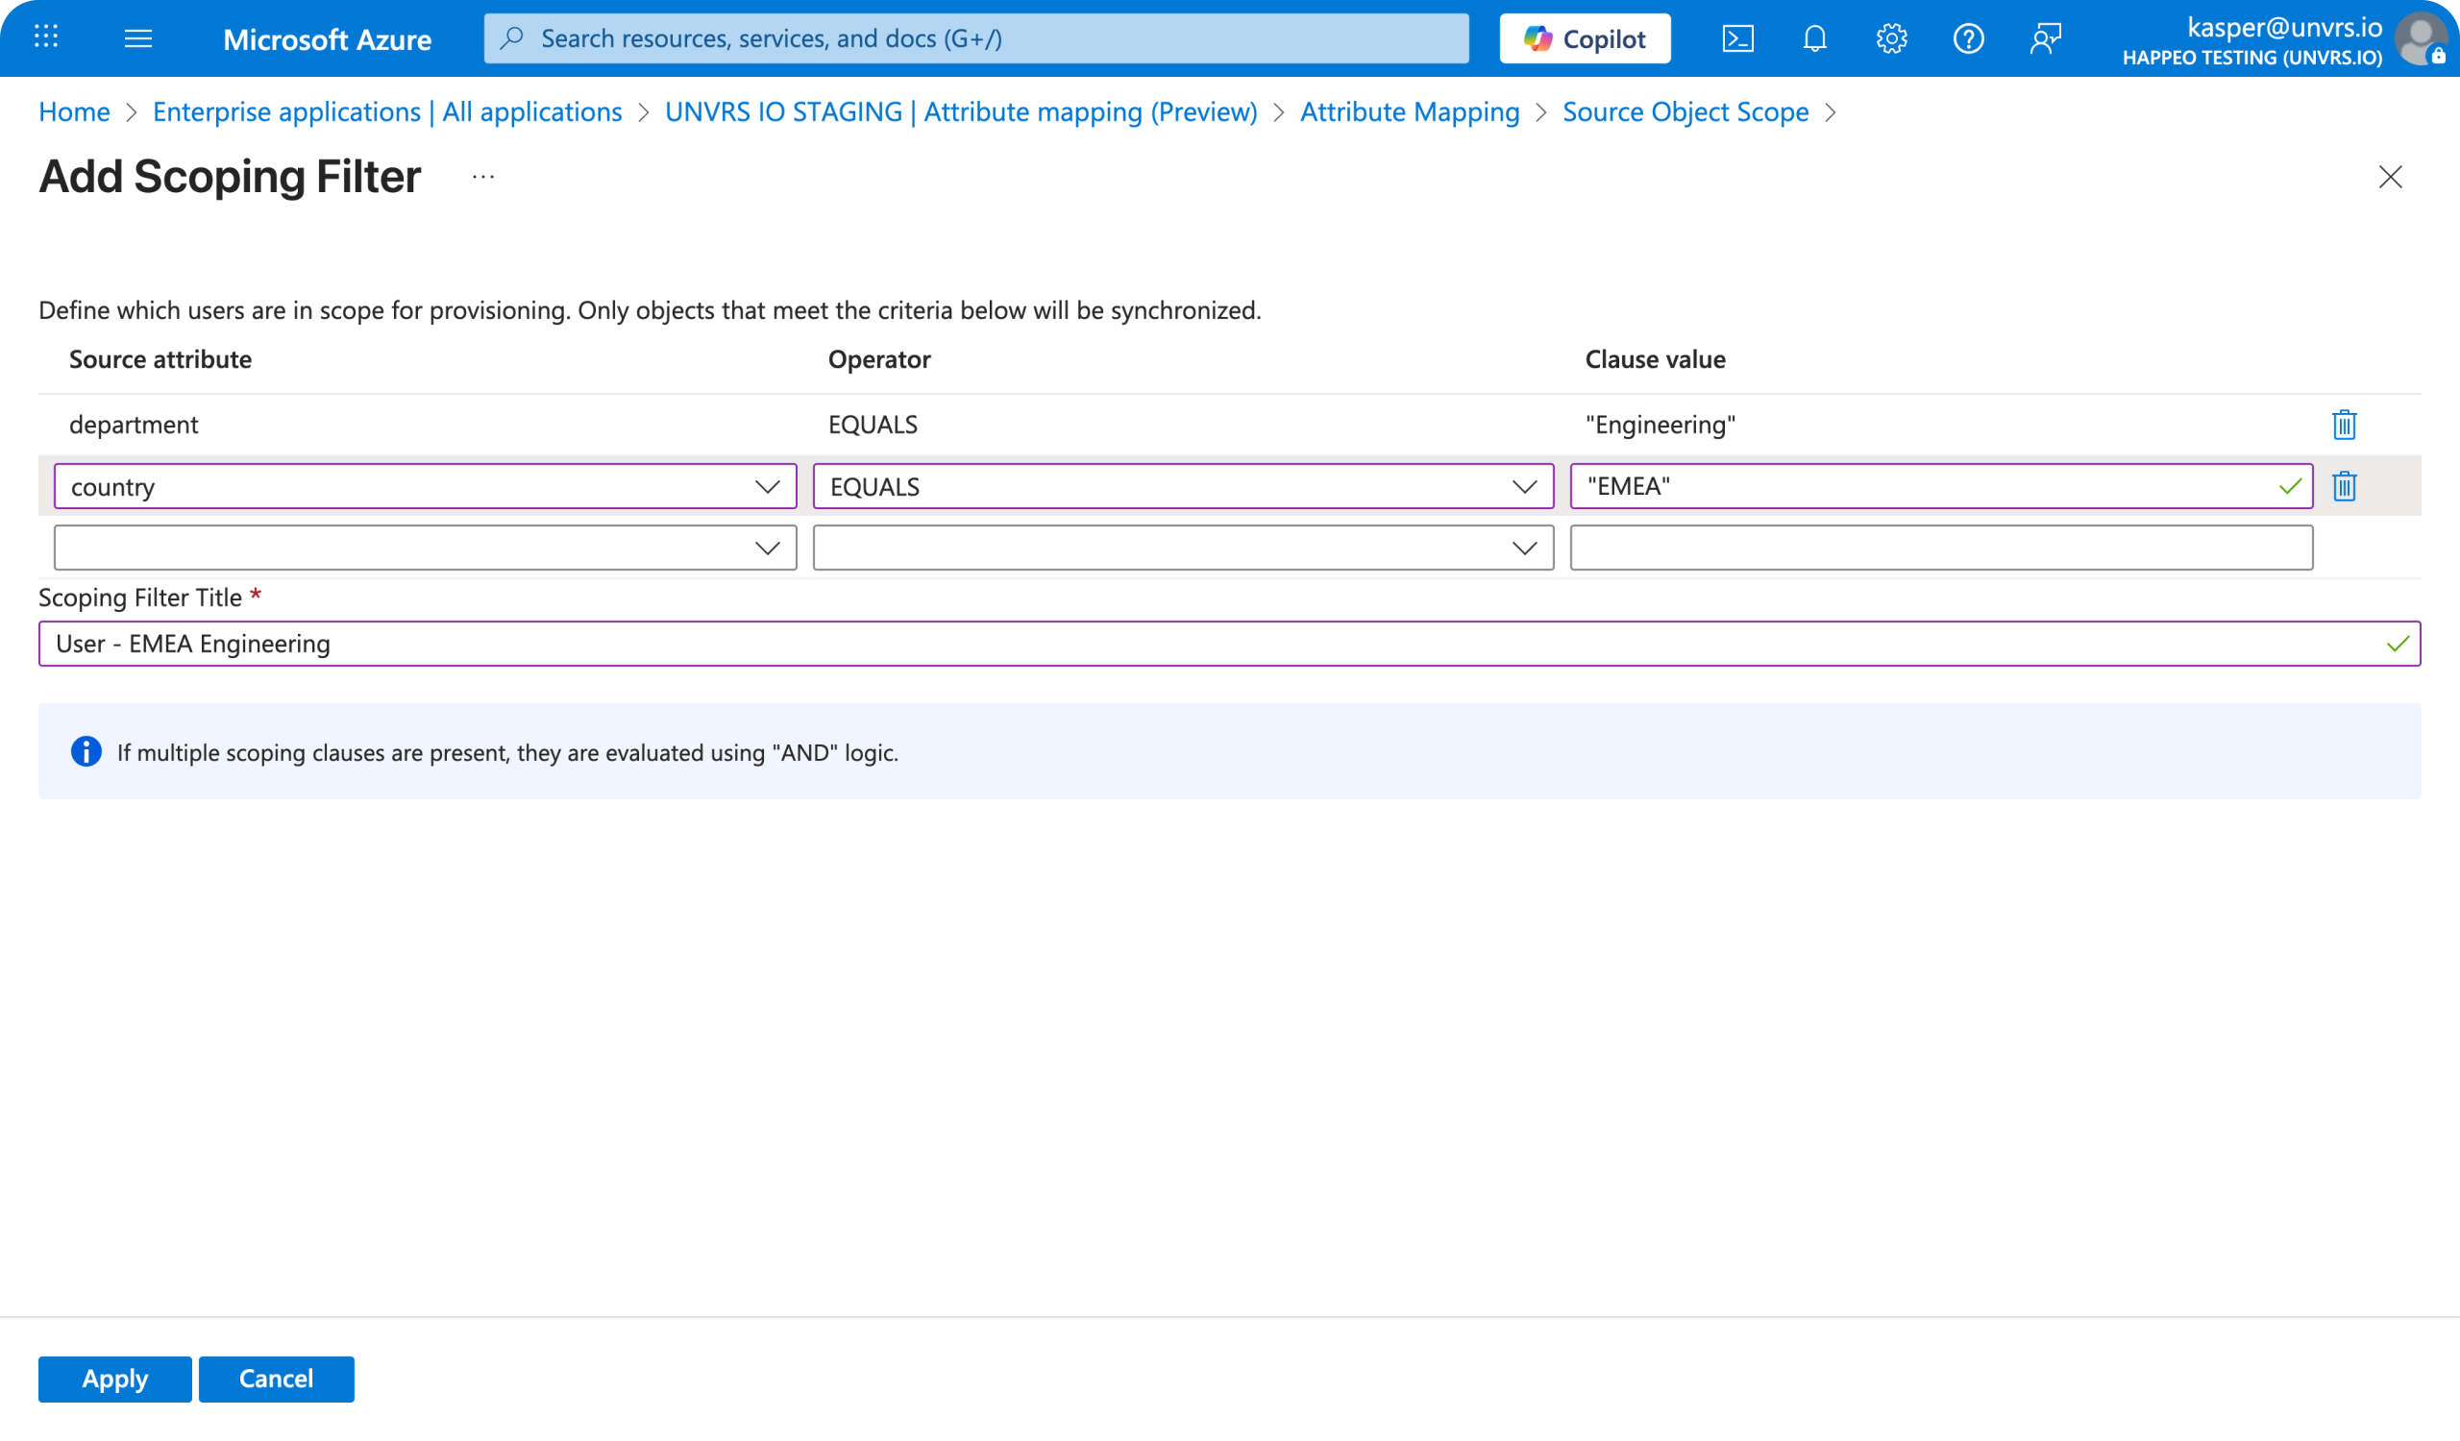Click the resource search bar
2460x1441 pixels.
click(974, 38)
